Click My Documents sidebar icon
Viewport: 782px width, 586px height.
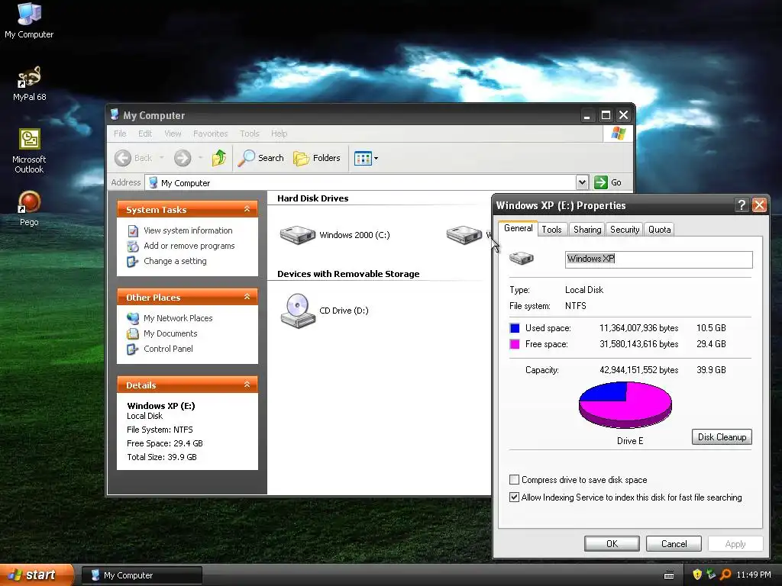tap(133, 333)
